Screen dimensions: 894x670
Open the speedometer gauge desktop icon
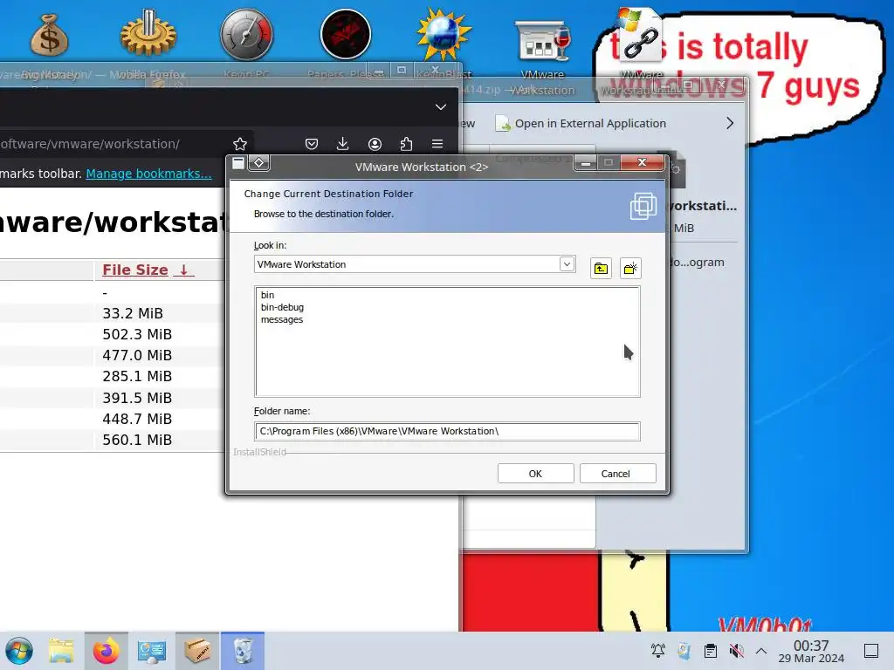(247, 34)
